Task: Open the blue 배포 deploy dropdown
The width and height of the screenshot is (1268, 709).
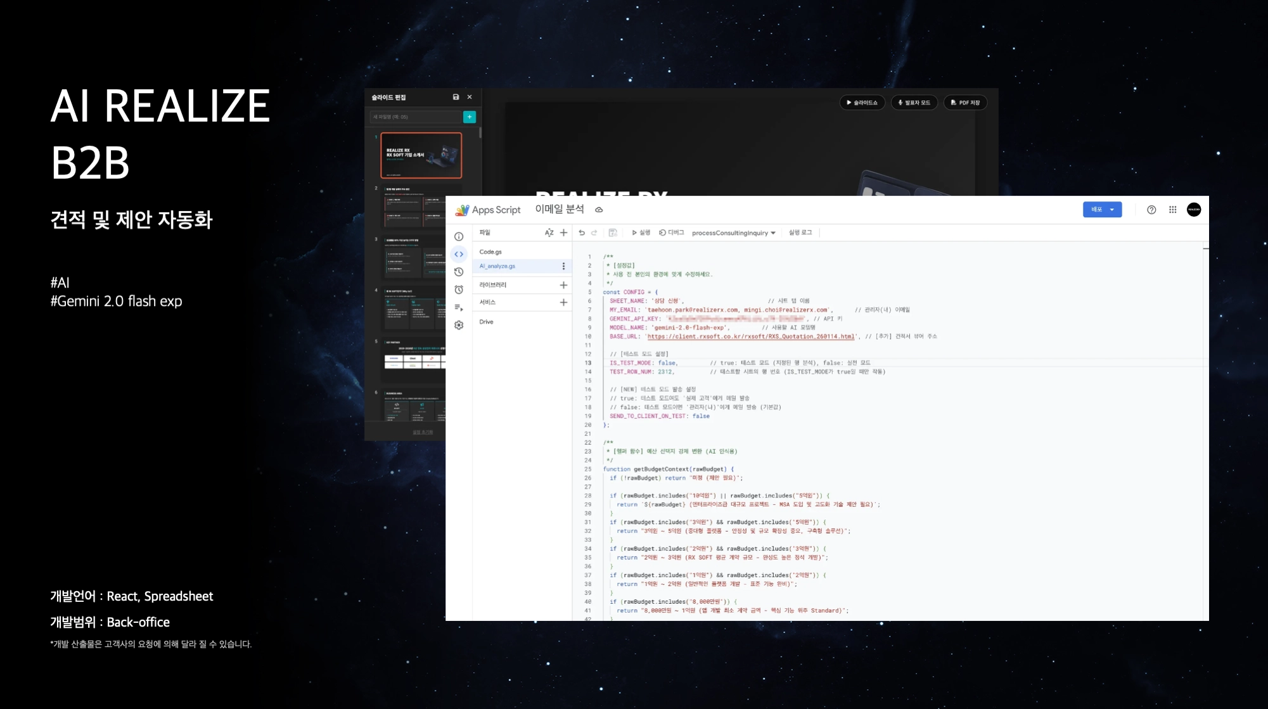Action: [1102, 210]
